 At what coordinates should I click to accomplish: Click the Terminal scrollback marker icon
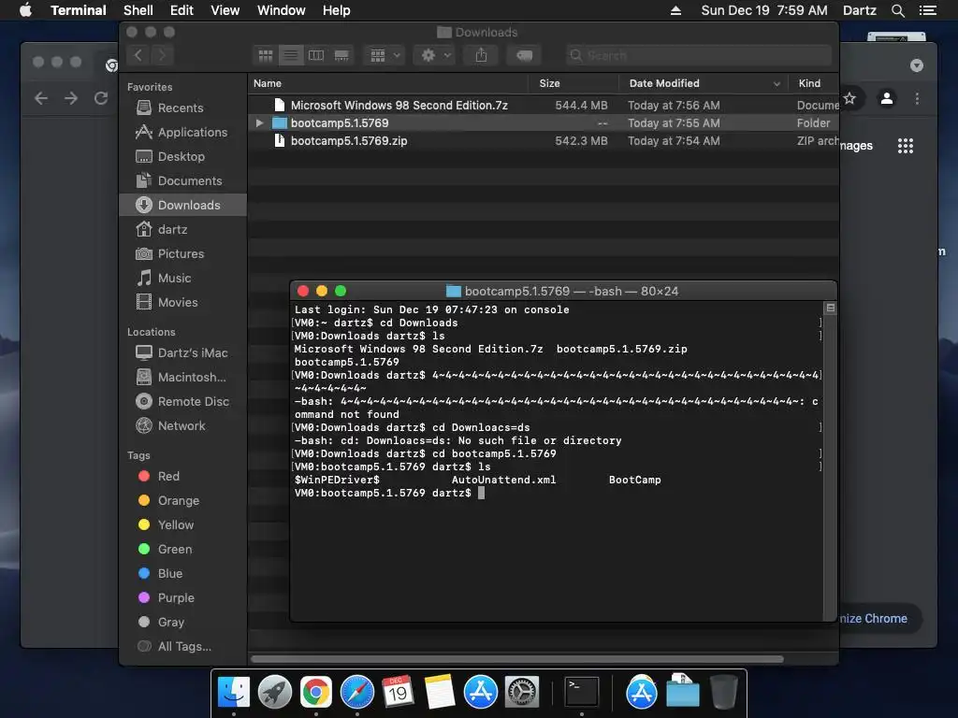point(831,309)
